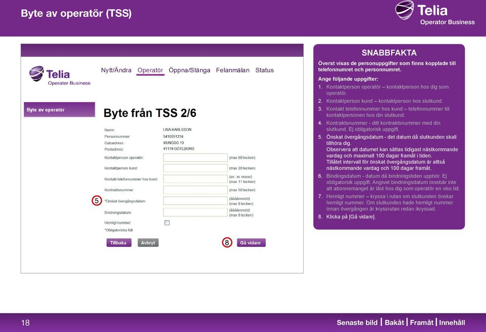Click the hint text (max 50 tecken)

242,190
